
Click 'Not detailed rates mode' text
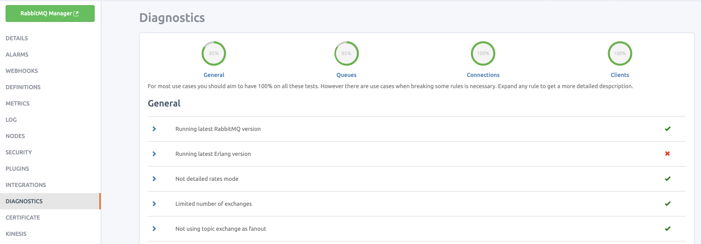[207, 179]
